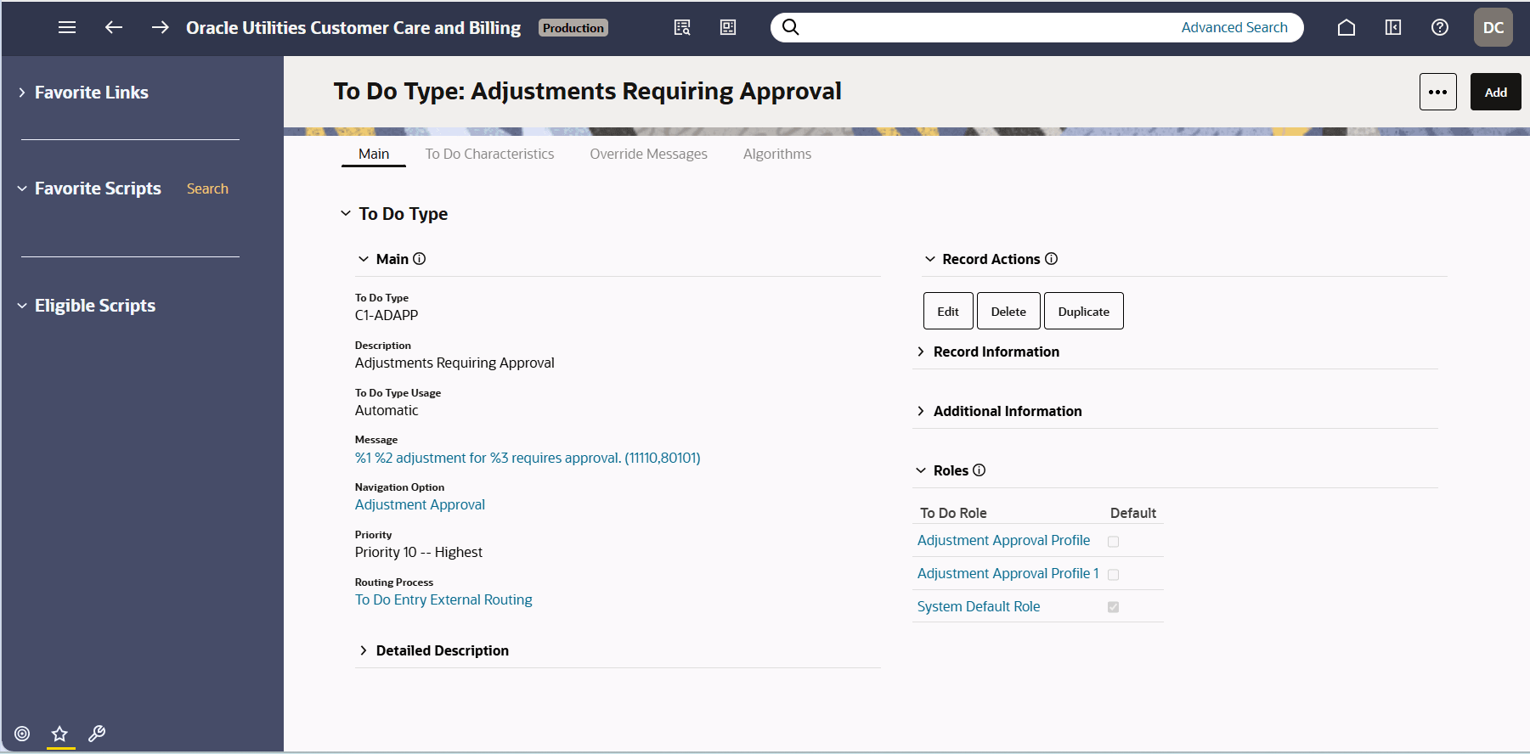The height and width of the screenshot is (754, 1530).
Task: Toggle default for System Default Role
Action: click(x=1113, y=607)
